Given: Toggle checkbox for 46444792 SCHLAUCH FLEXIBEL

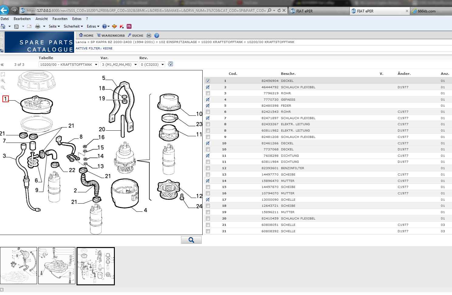Looking at the screenshot, I should pyautogui.click(x=208, y=87).
